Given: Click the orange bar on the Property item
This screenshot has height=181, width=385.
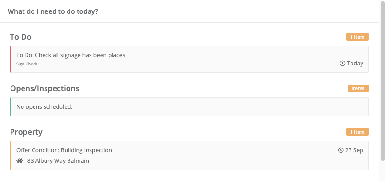Looking at the screenshot, I should point(11,155).
